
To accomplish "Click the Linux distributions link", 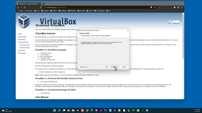I will coord(46,56).
